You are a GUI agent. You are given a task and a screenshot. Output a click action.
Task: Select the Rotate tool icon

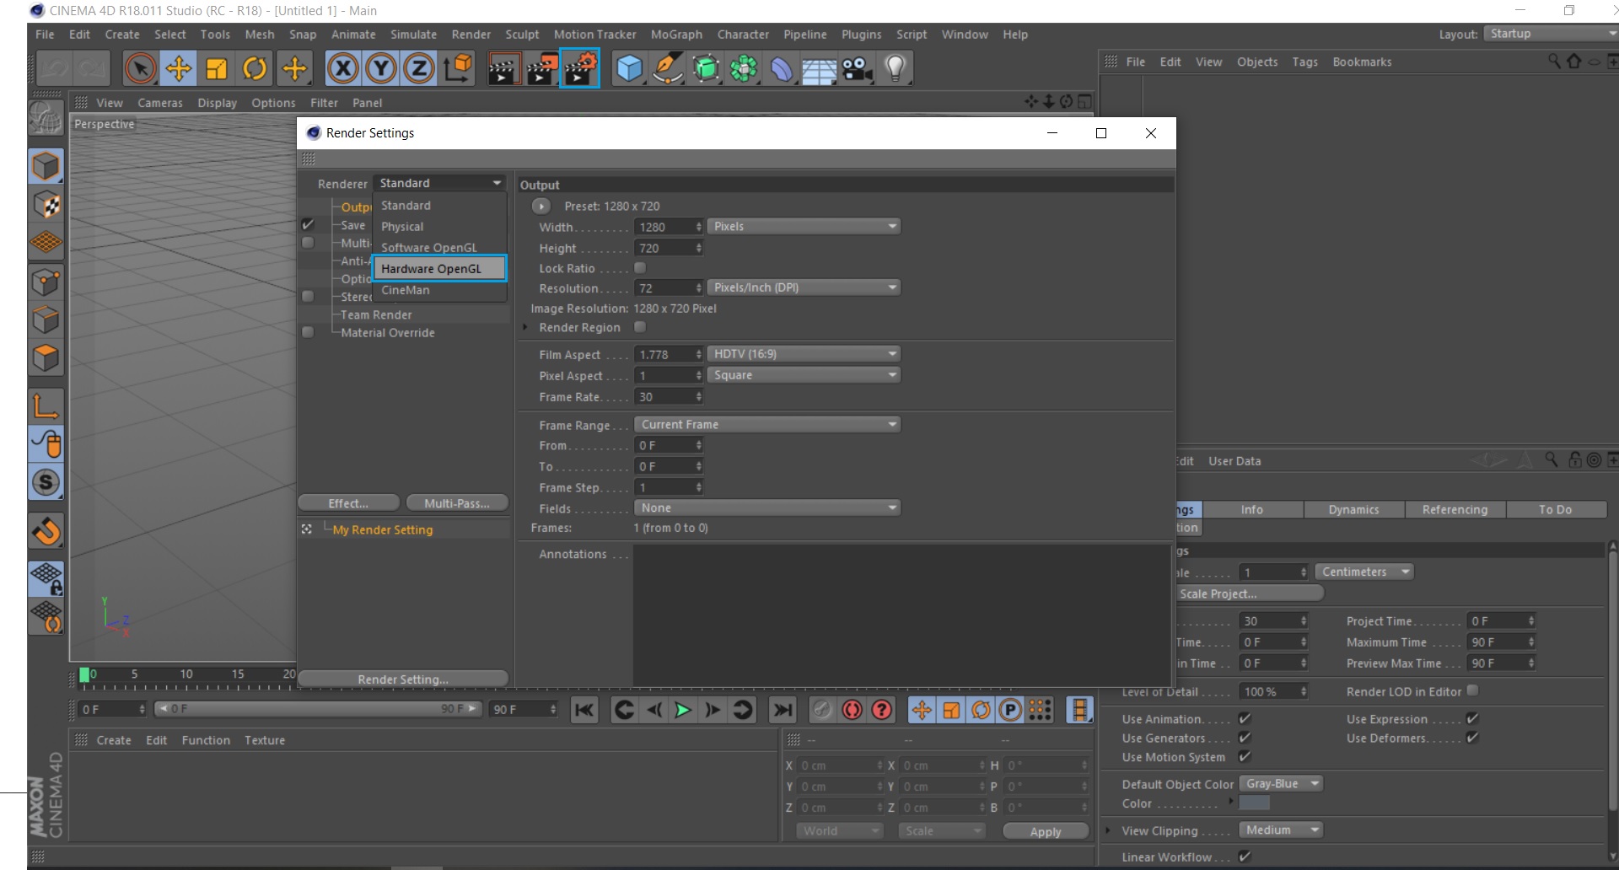255,68
